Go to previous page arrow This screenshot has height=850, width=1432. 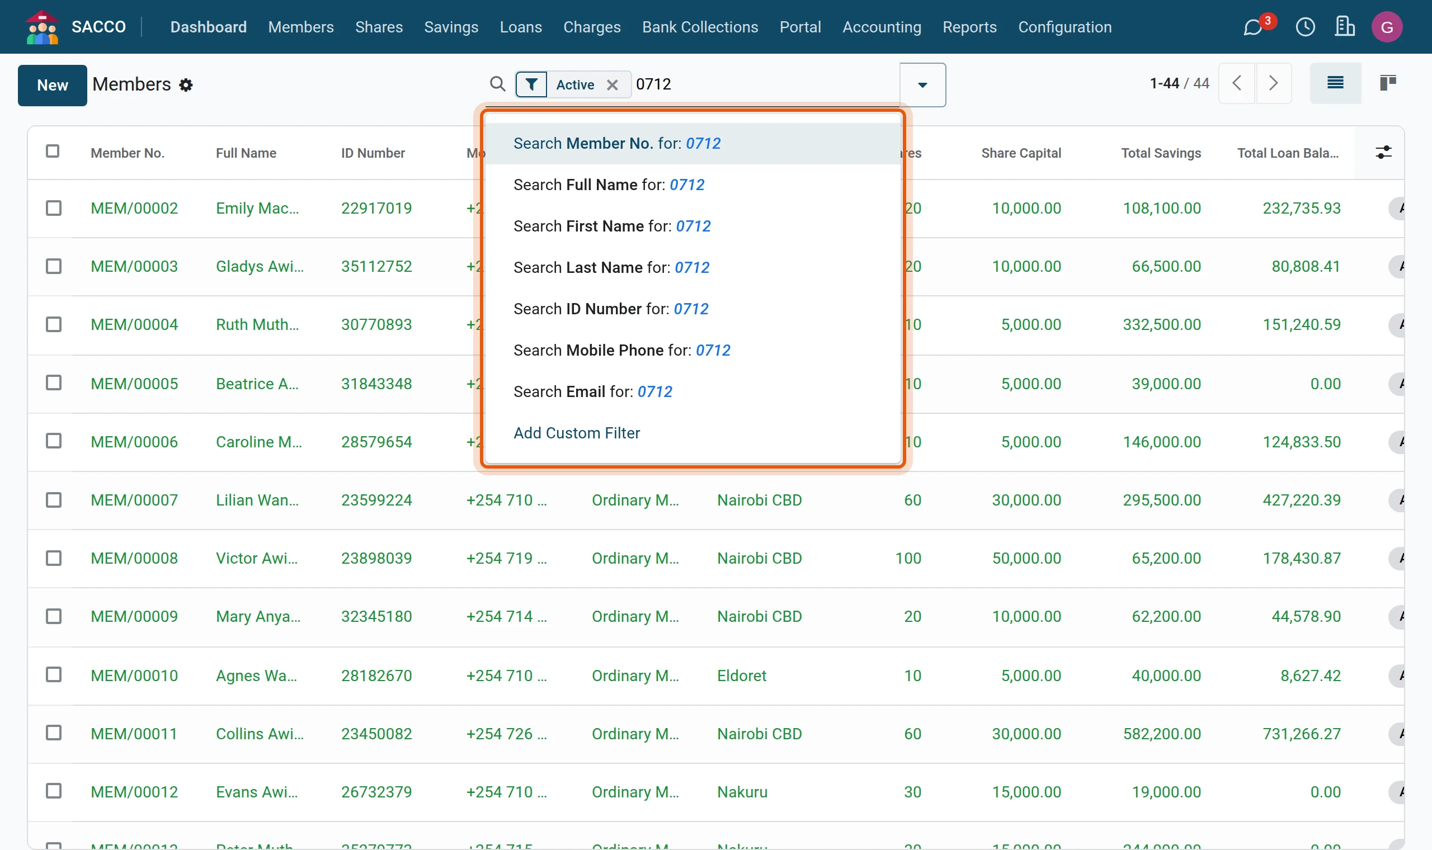click(1237, 84)
